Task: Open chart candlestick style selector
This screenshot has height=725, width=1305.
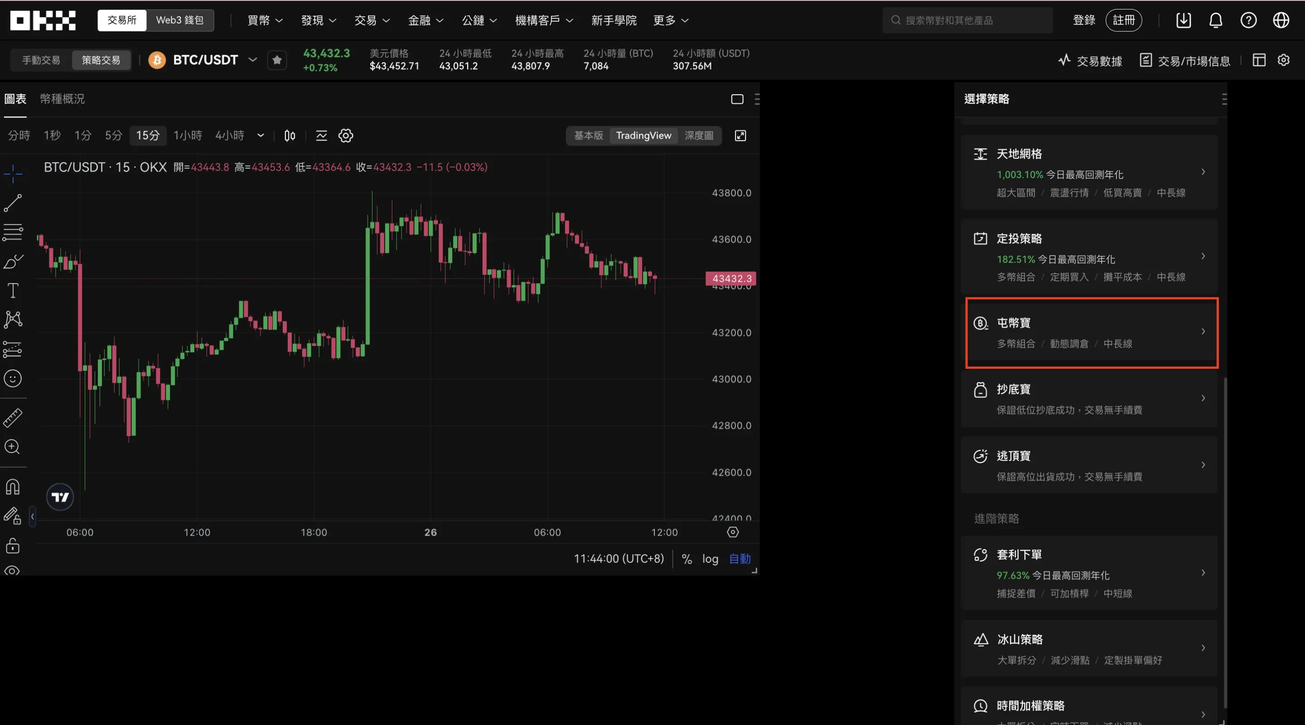Action: (290, 136)
